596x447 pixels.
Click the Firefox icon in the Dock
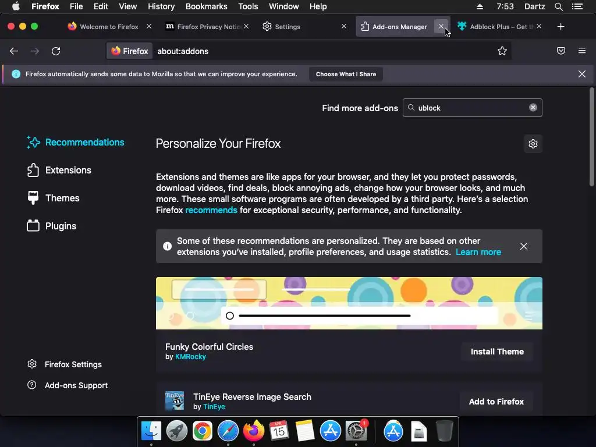254,431
